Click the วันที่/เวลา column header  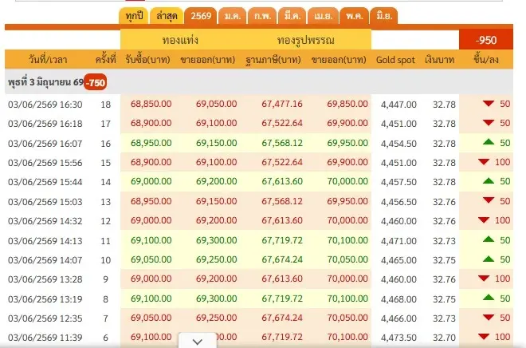(48, 60)
